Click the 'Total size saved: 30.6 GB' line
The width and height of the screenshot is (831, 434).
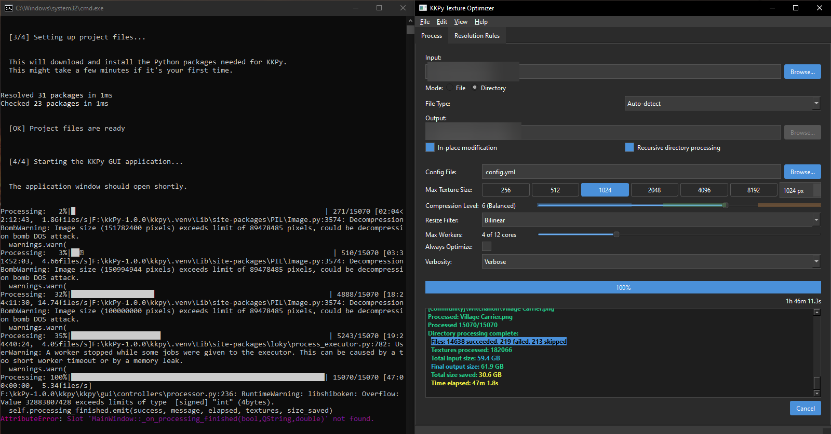pos(466,375)
